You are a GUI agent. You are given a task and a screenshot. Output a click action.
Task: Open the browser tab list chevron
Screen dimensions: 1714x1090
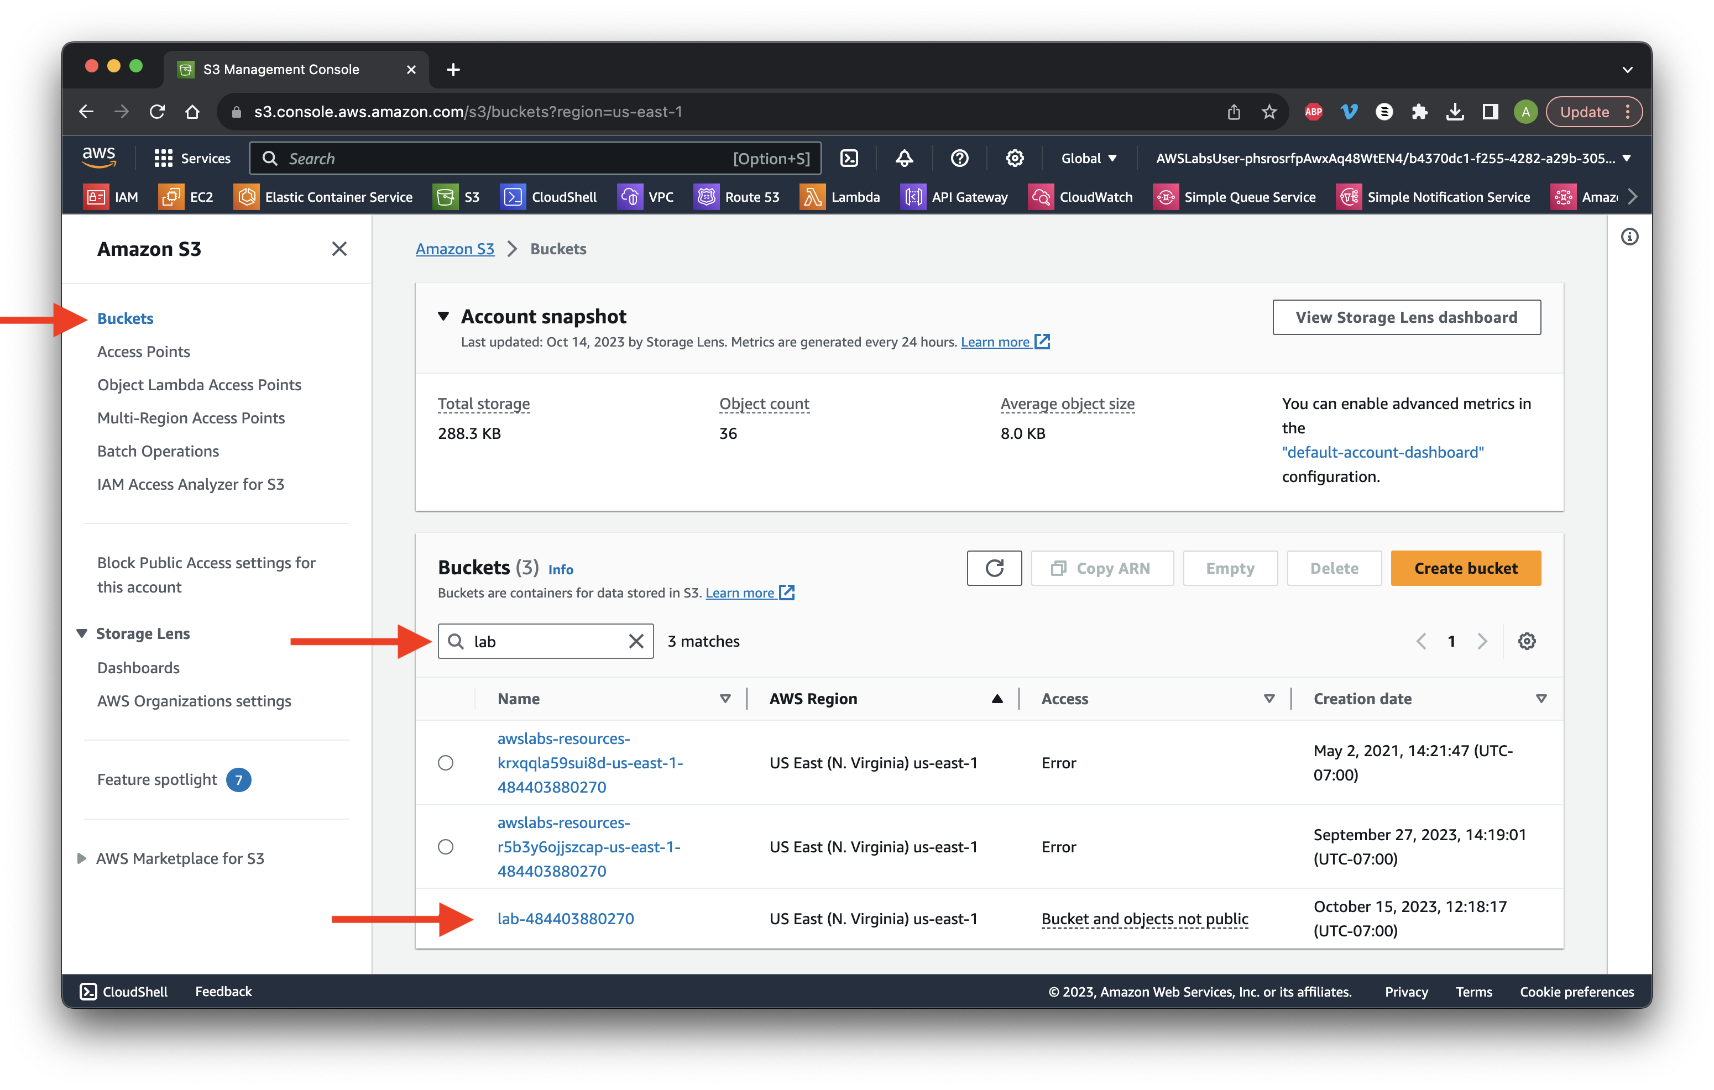(x=1627, y=70)
